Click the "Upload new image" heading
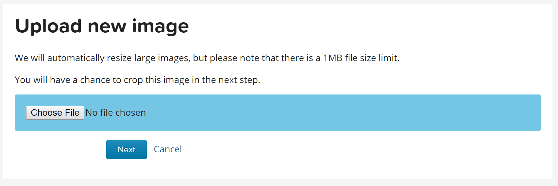Screen dimensions: 558x186 [102, 26]
